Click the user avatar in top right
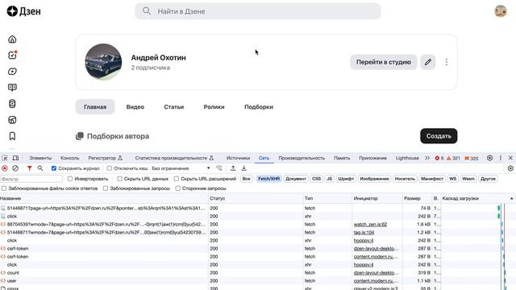516x290 pixels. (x=501, y=11)
